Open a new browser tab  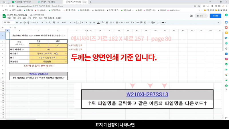[90, 2]
